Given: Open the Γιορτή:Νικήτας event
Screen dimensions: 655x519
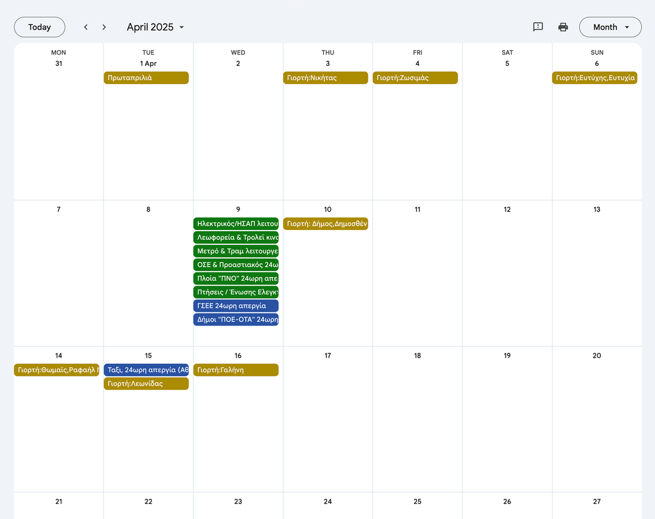Looking at the screenshot, I should (x=326, y=78).
